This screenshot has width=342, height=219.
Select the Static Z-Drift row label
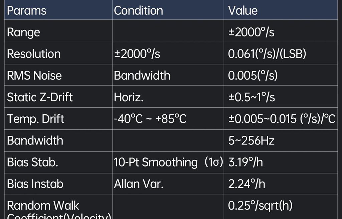pos(40,97)
